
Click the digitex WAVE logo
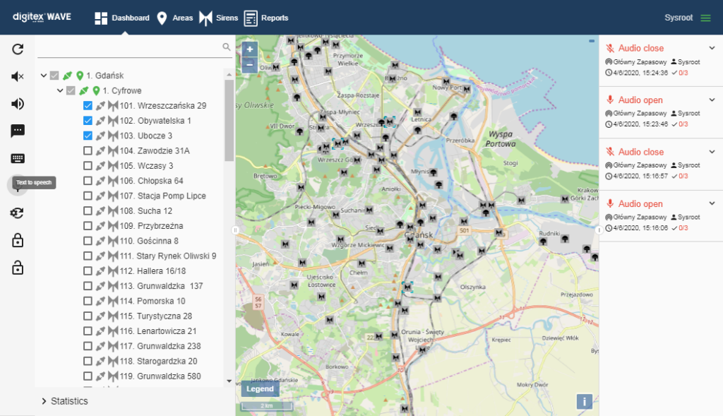pyautogui.click(x=42, y=17)
